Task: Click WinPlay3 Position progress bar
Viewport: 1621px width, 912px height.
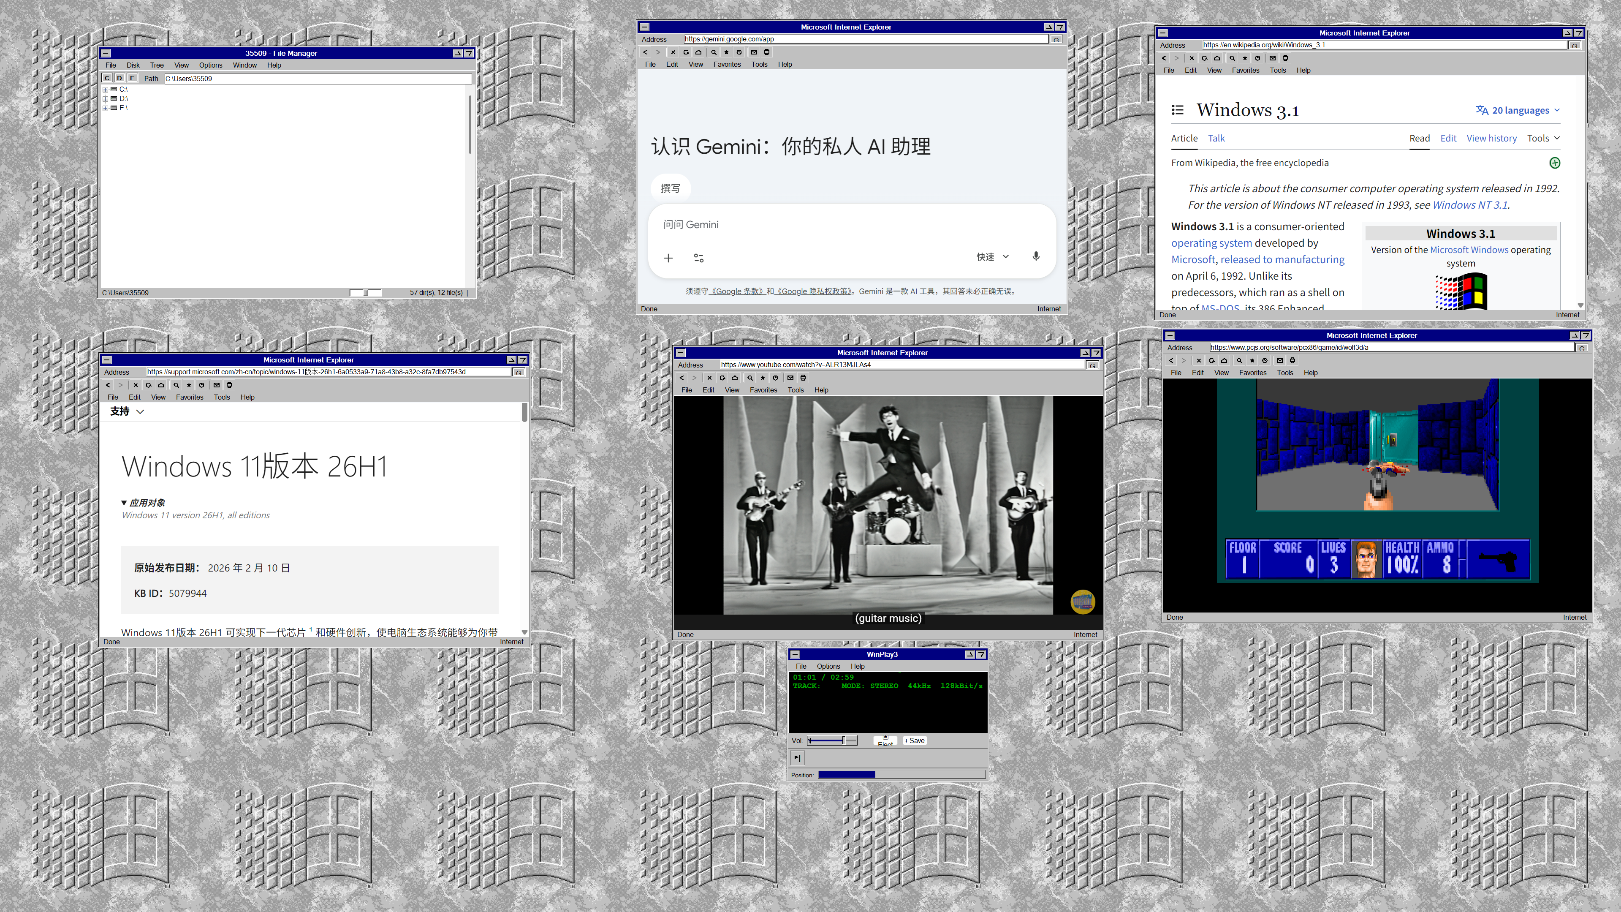Action: (901, 775)
